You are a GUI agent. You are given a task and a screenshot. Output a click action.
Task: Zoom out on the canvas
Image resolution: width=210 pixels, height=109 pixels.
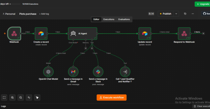(x=21, y=98)
